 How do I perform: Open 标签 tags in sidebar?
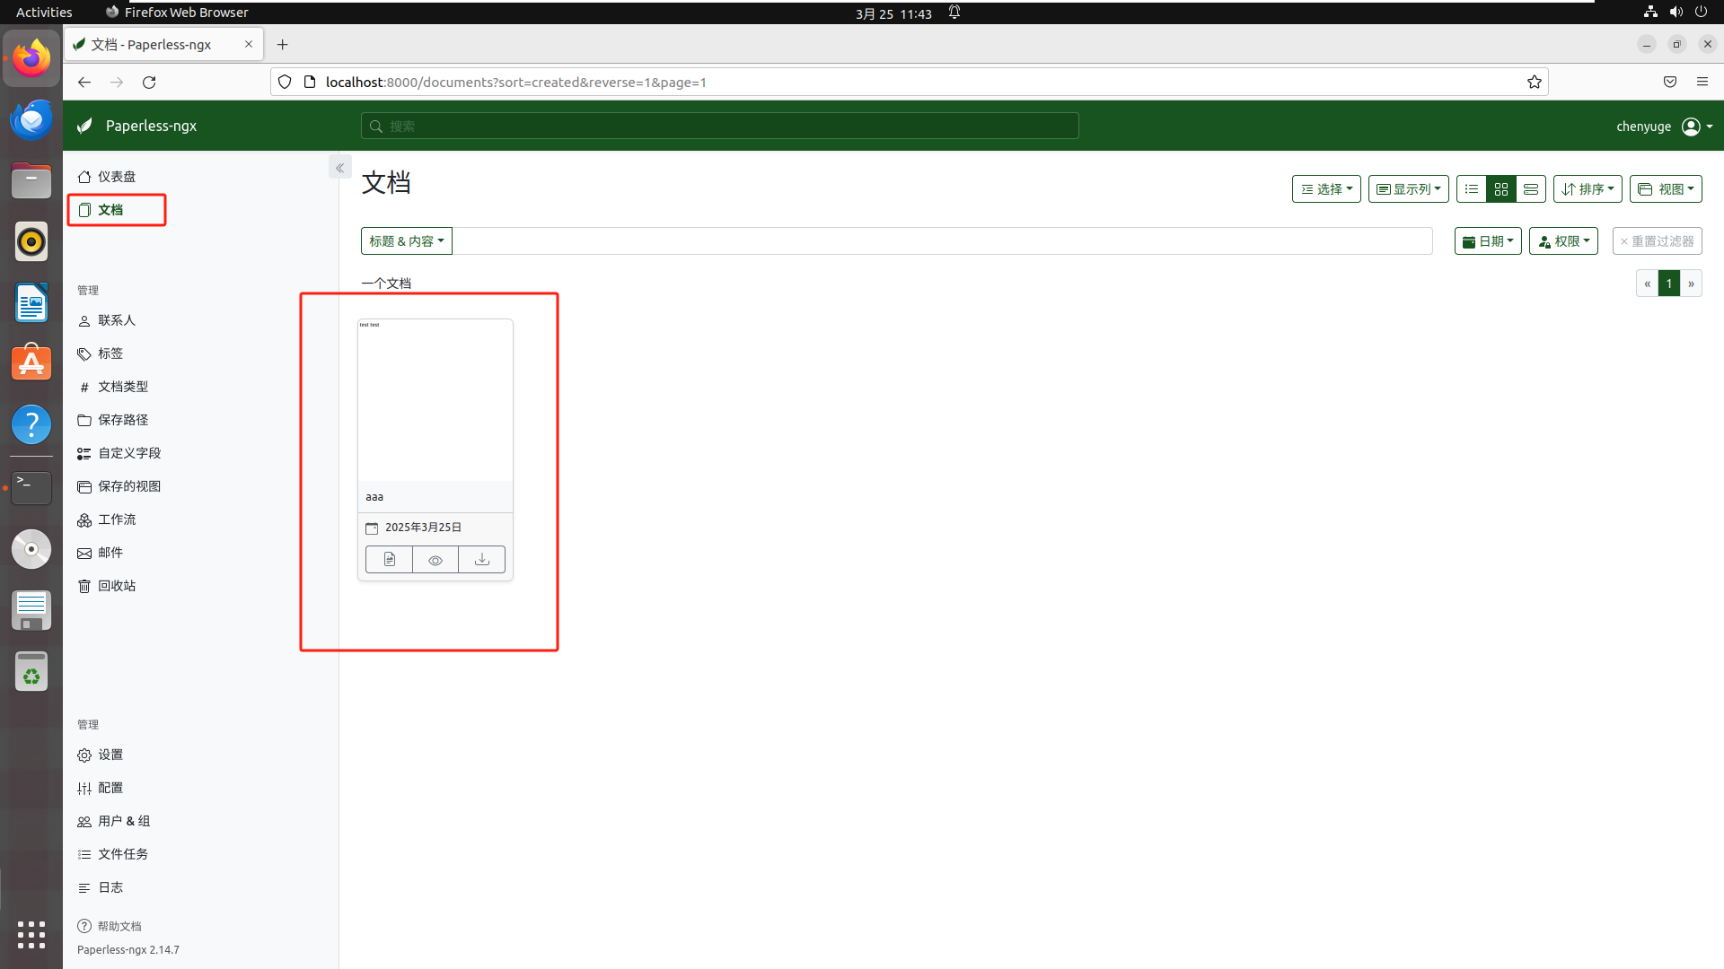pyautogui.click(x=110, y=354)
